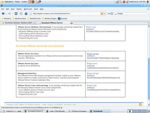
Task: Go to the Home page icon
Action: (26, 13)
